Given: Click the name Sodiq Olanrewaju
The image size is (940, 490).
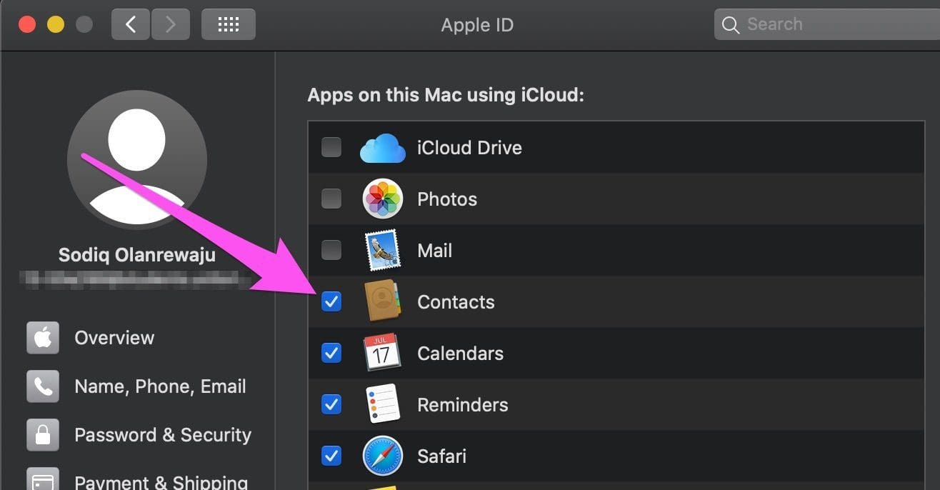Looking at the screenshot, I should click(137, 255).
